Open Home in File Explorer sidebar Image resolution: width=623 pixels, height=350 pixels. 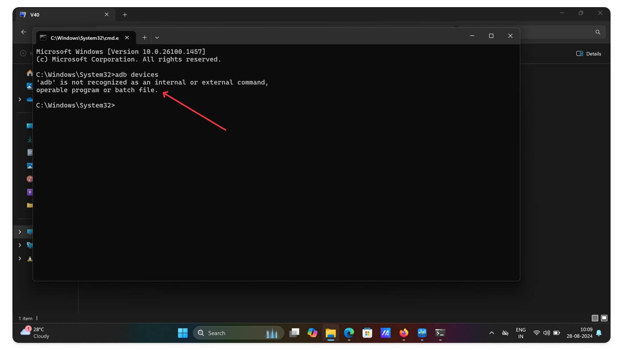click(x=29, y=73)
